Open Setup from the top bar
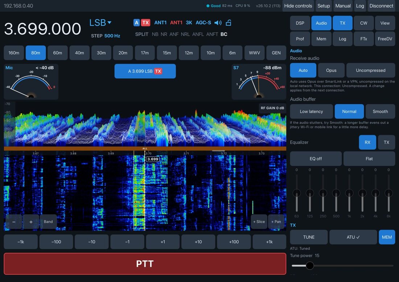 (x=324, y=6)
